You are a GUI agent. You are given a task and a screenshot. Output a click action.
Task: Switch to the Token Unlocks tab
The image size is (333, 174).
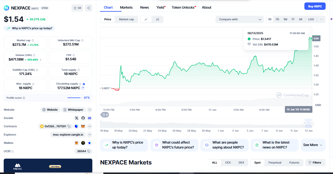183,7
